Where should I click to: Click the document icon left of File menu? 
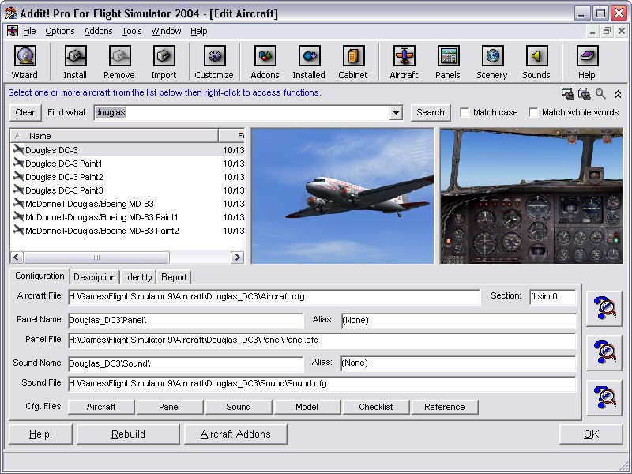pyautogui.click(x=13, y=31)
